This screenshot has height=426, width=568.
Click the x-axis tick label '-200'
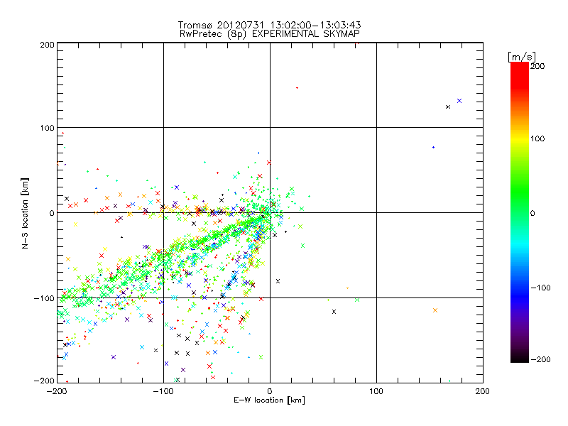[57, 391]
